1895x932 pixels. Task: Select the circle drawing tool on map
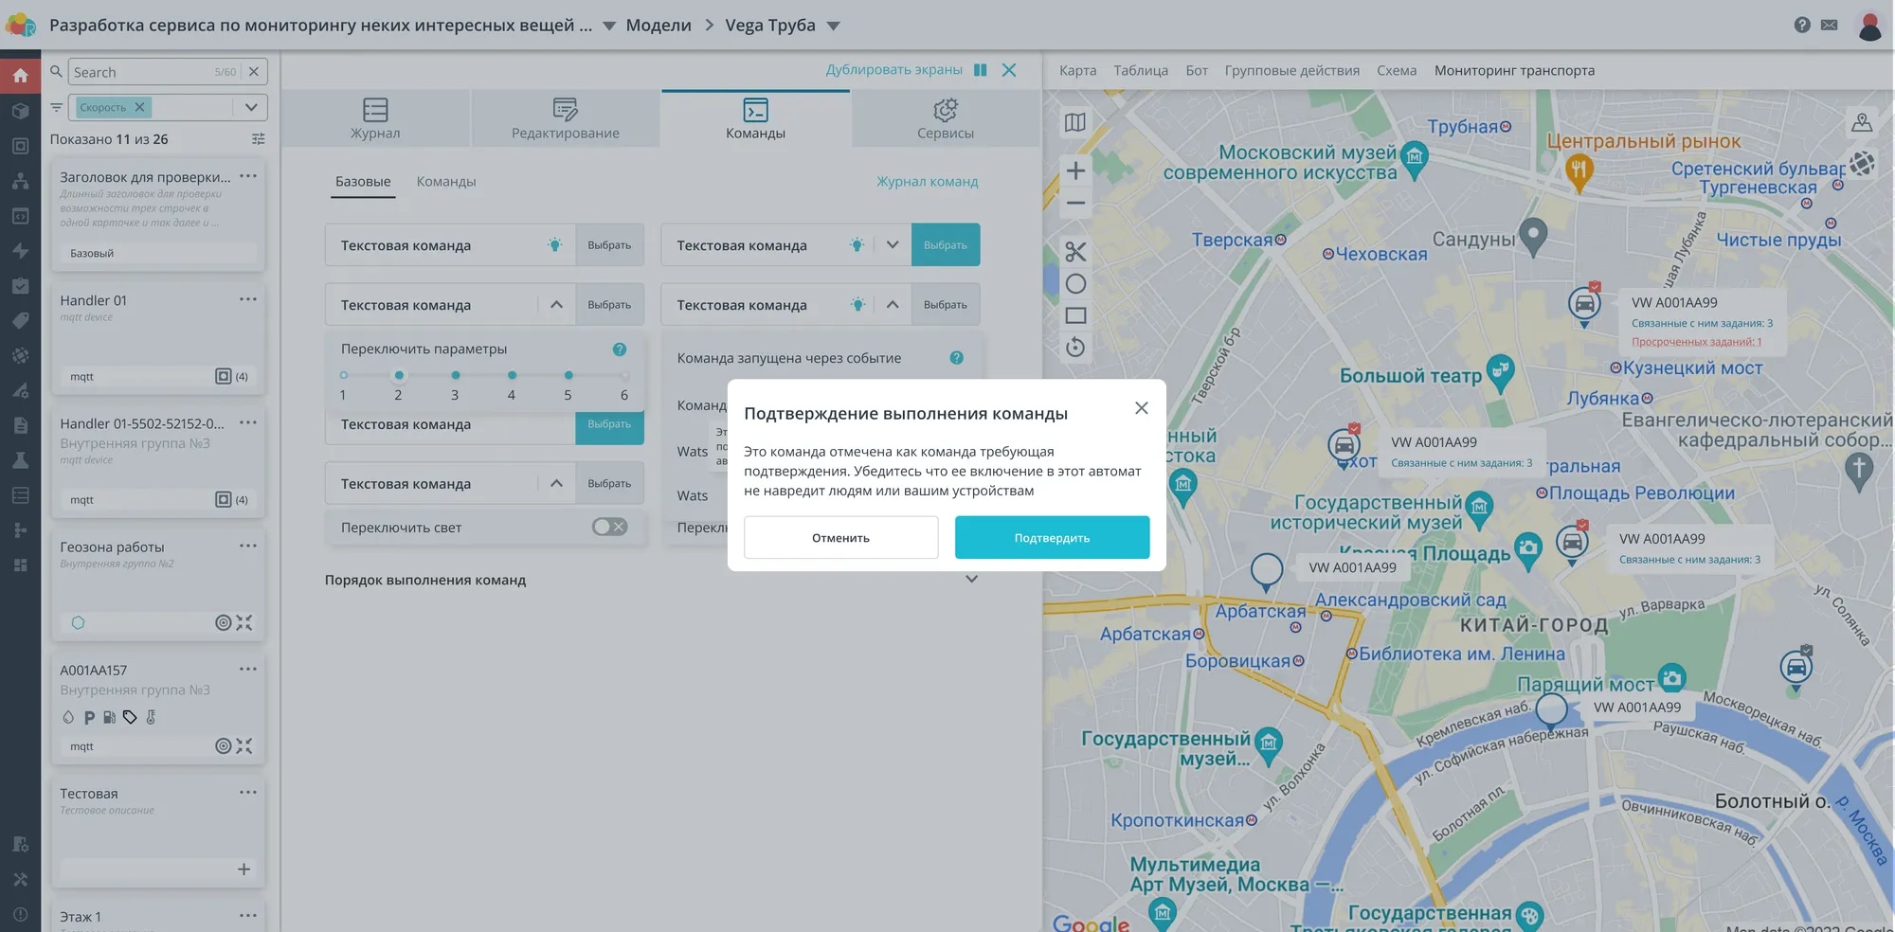pyautogui.click(x=1075, y=283)
